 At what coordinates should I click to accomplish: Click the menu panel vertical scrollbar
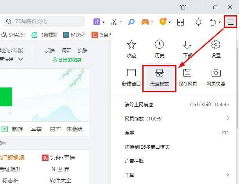point(237,88)
